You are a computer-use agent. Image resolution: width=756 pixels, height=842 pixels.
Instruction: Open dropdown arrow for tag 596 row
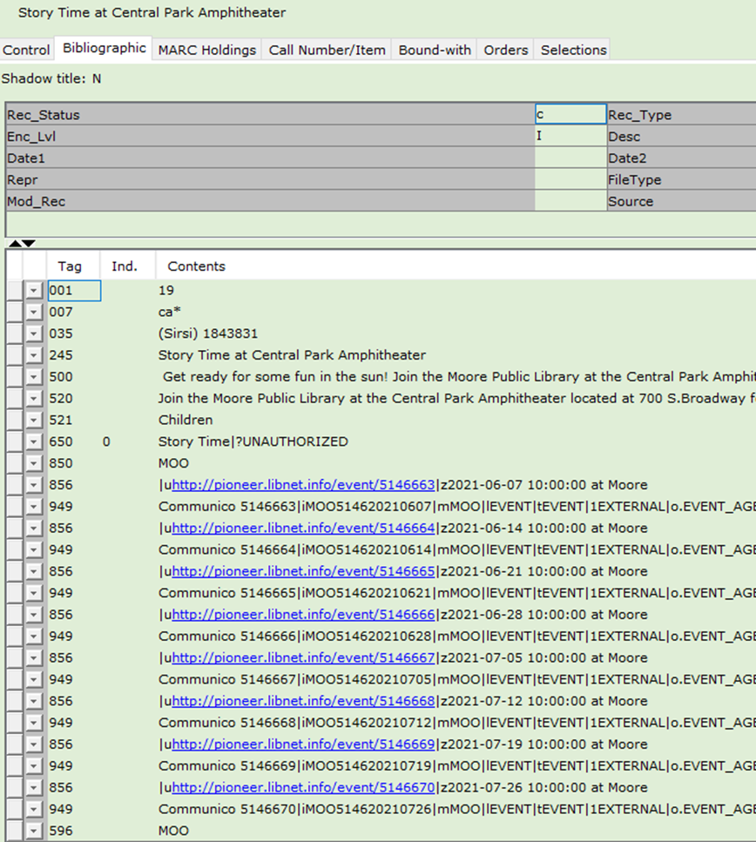coord(34,832)
